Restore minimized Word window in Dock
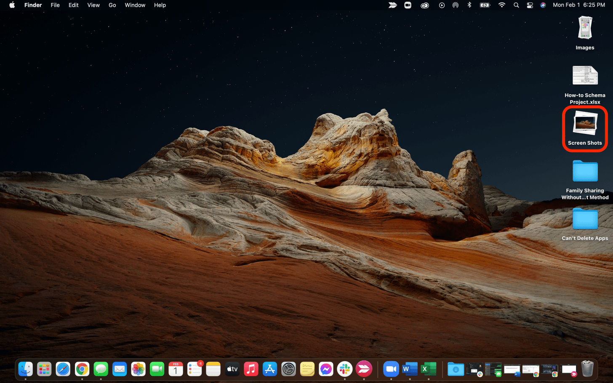 click(x=512, y=370)
